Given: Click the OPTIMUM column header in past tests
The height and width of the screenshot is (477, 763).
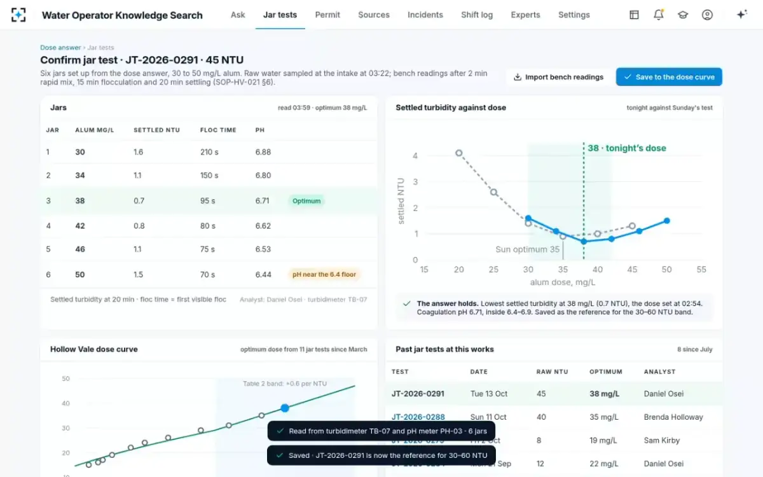Looking at the screenshot, I should point(605,371).
